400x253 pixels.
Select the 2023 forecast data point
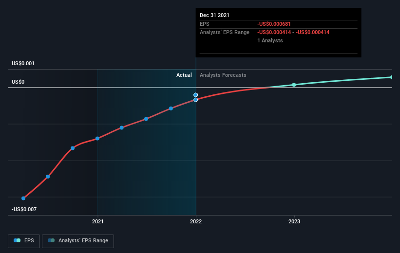coord(294,85)
